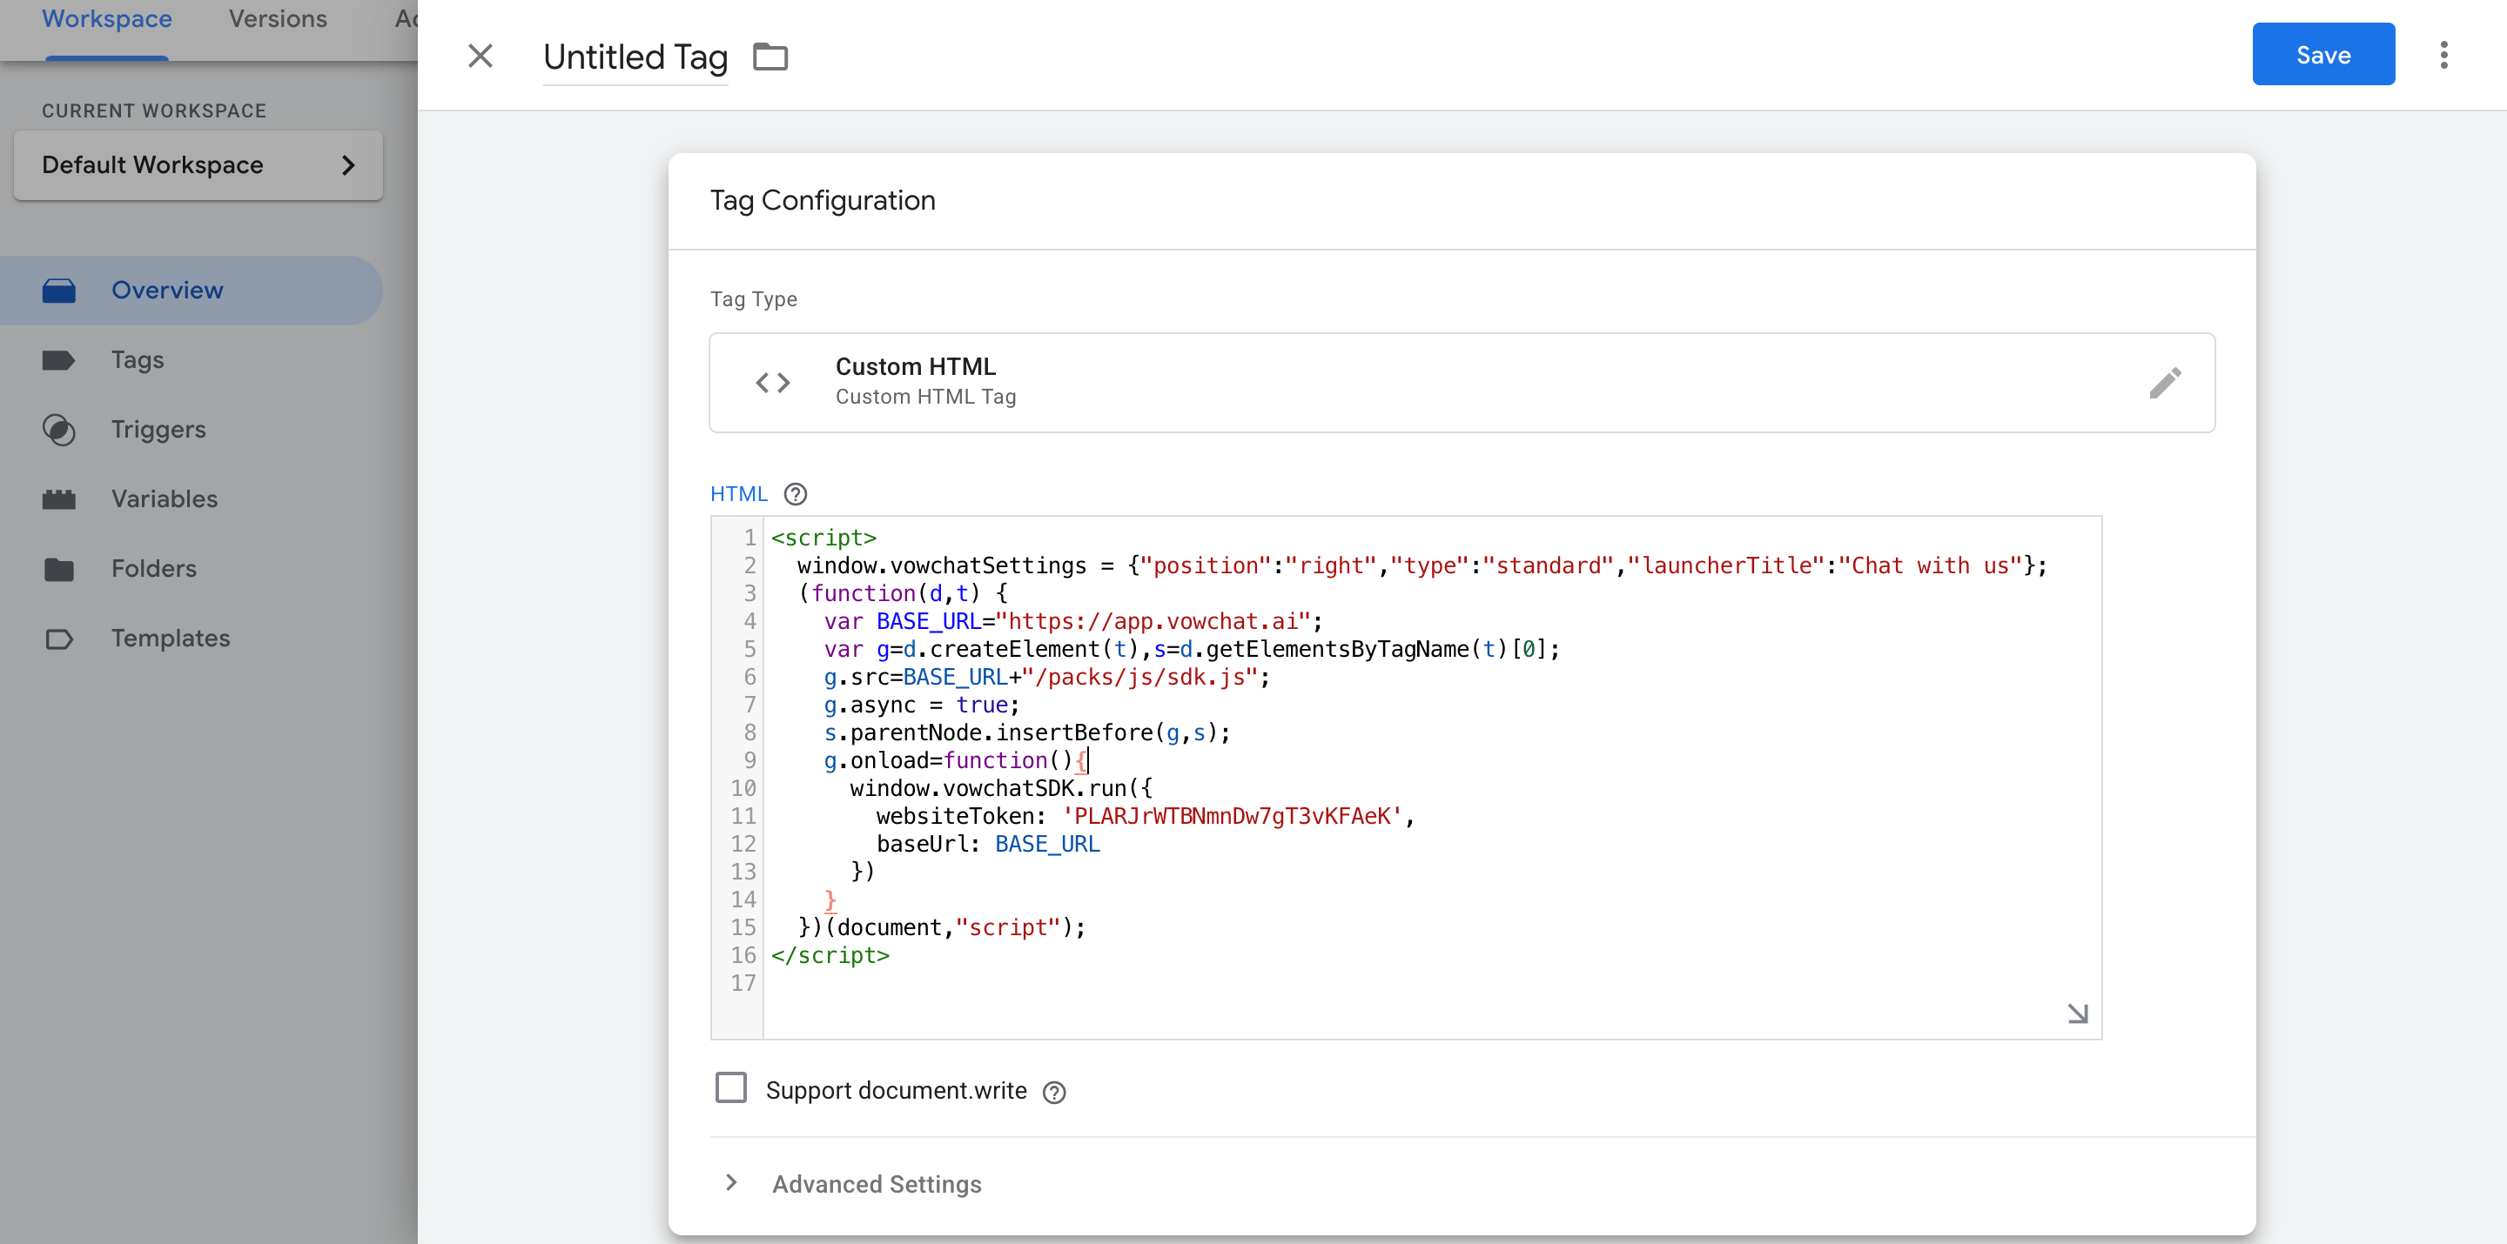Screen dimensions: 2507x1244
Task: Click the code editor resize handle arrow
Action: [x=2077, y=1013]
